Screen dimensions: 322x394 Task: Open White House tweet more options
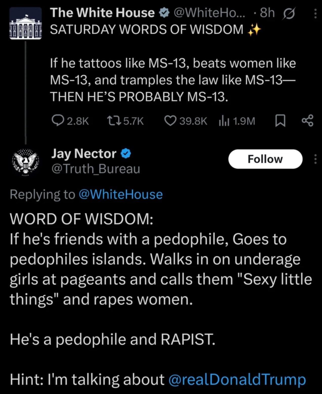pyautogui.click(x=315, y=14)
